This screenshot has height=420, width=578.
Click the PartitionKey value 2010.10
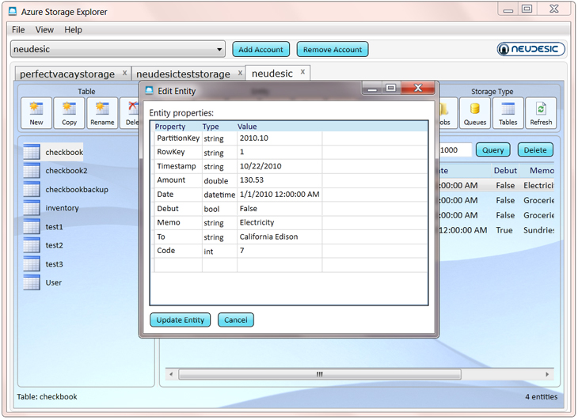(x=254, y=138)
